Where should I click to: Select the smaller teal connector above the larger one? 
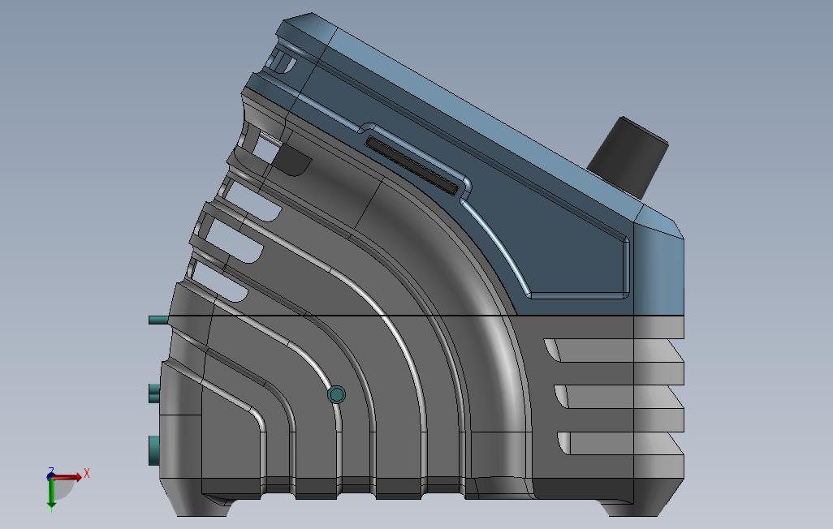[154, 393]
